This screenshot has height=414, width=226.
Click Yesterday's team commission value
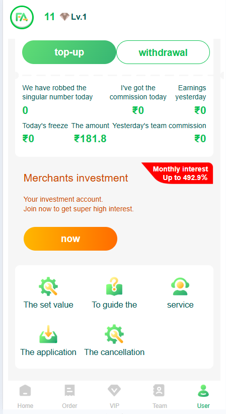click(200, 138)
